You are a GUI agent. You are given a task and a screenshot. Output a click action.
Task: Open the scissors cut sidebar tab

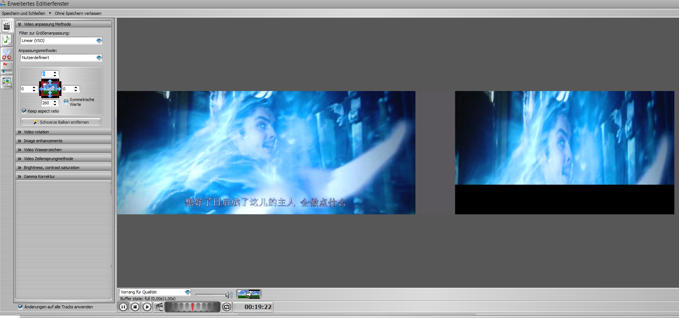click(x=7, y=54)
